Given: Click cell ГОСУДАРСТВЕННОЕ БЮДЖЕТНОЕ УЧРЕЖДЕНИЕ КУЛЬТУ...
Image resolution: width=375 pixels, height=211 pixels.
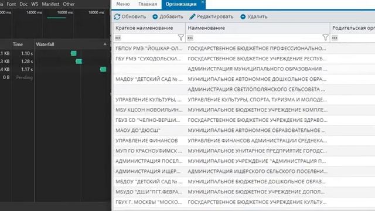Looking at the screenshot, I should [x=258, y=202].
